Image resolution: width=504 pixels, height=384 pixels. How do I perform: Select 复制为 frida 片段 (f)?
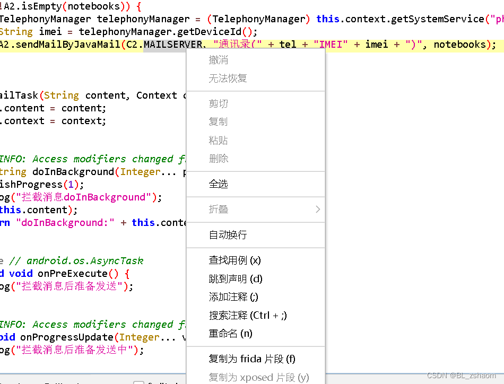click(256, 359)
